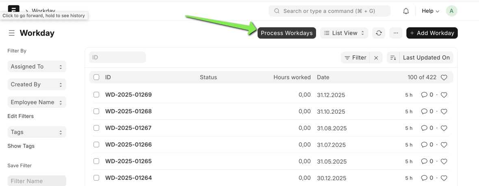Screen dimensions: 479x186
Task: Open record WD-2025-01265
Action: click(x=128, y=161)
